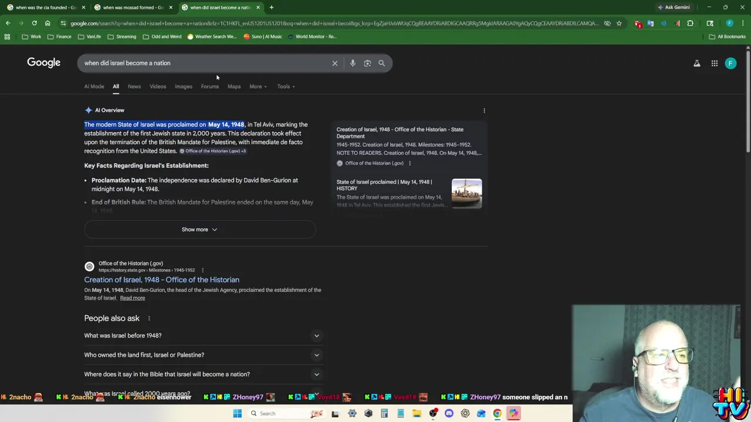
Task: Expand the More search filter dropdown
Action: click(258, 87)
